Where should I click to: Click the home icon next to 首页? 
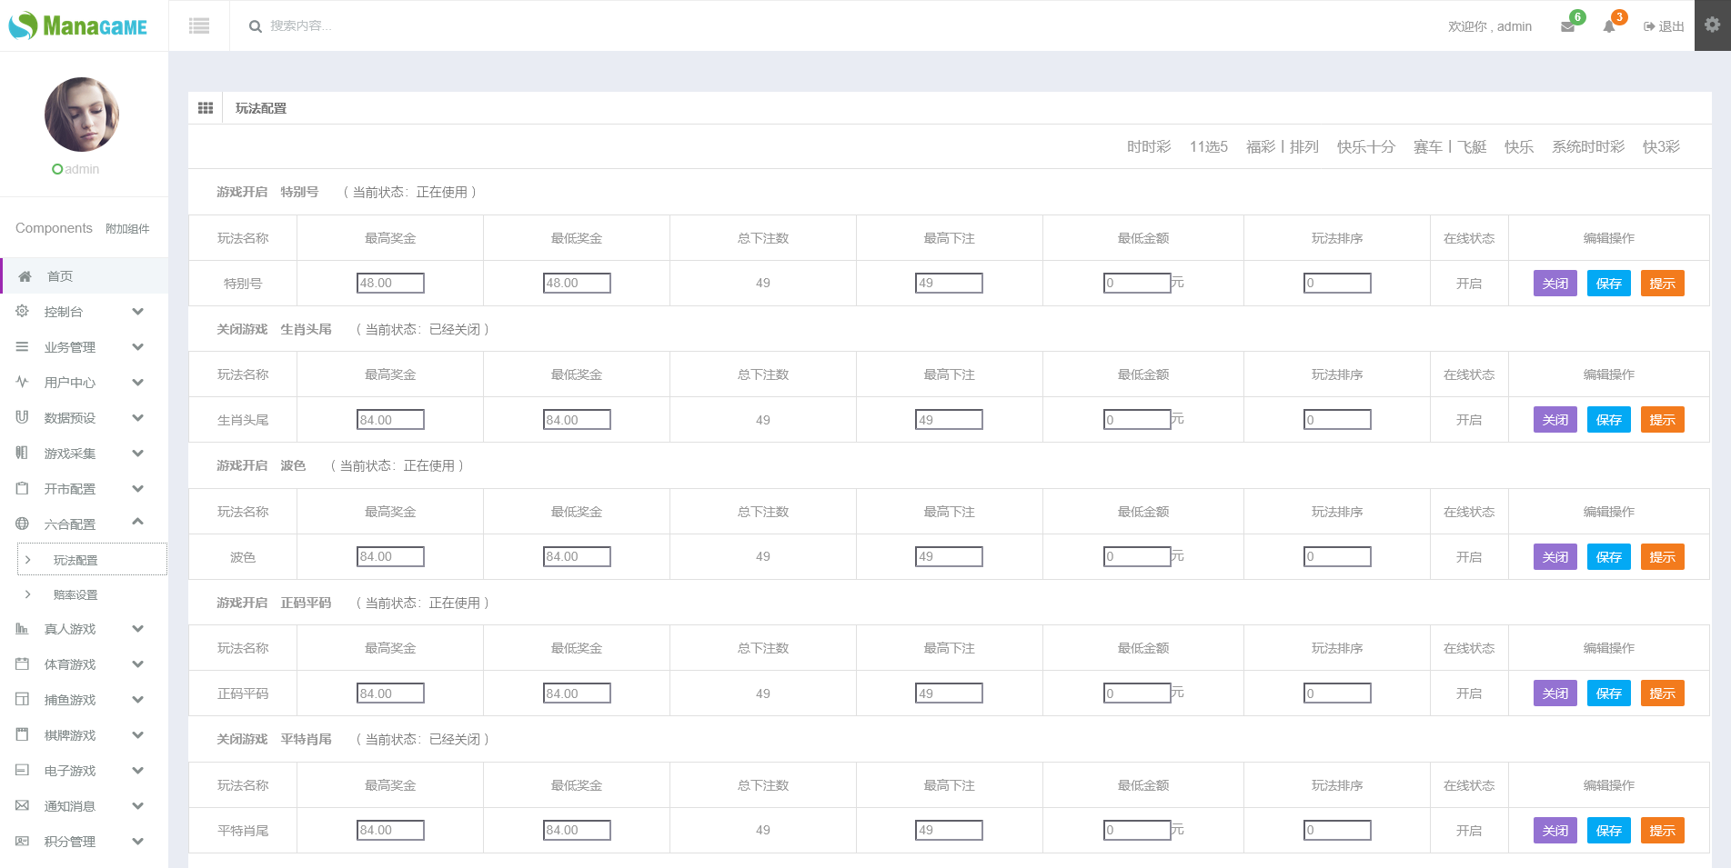coord(25,276)
